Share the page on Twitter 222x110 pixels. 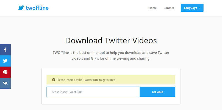click(x=5, y=61)
